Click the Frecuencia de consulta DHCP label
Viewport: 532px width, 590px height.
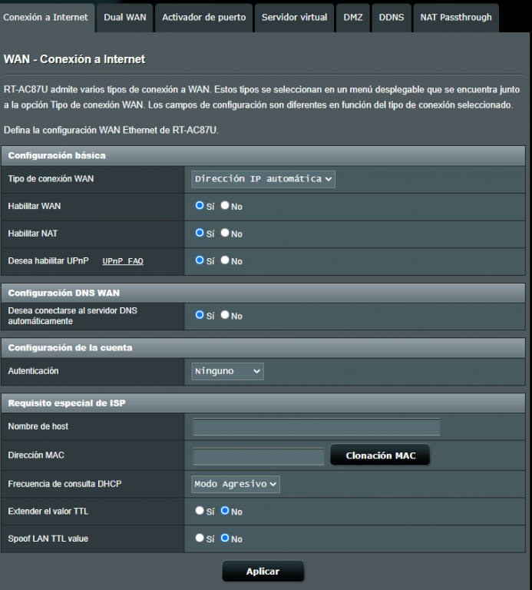[x=64, y=484]
